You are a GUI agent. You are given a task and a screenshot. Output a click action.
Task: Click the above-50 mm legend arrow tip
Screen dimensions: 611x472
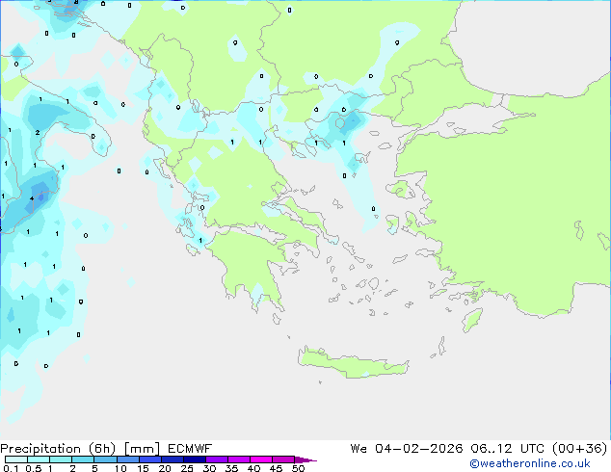click(x=305, y=459)
